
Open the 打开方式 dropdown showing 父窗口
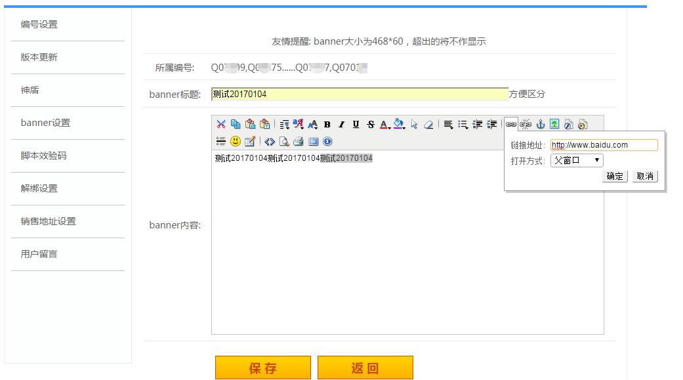click(577, 160)
